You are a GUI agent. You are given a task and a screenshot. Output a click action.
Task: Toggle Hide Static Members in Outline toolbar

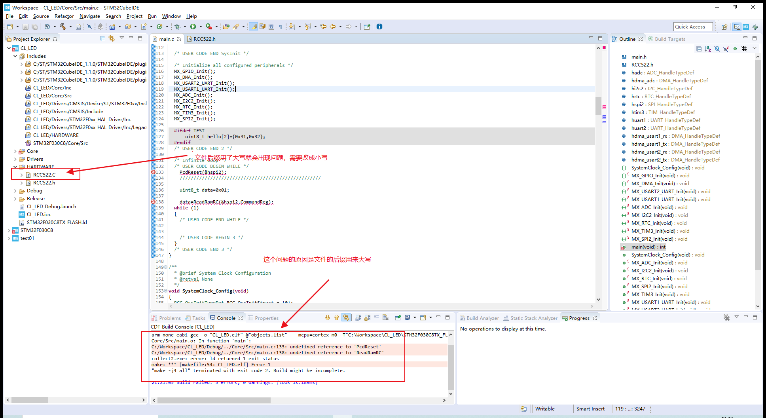726,49
